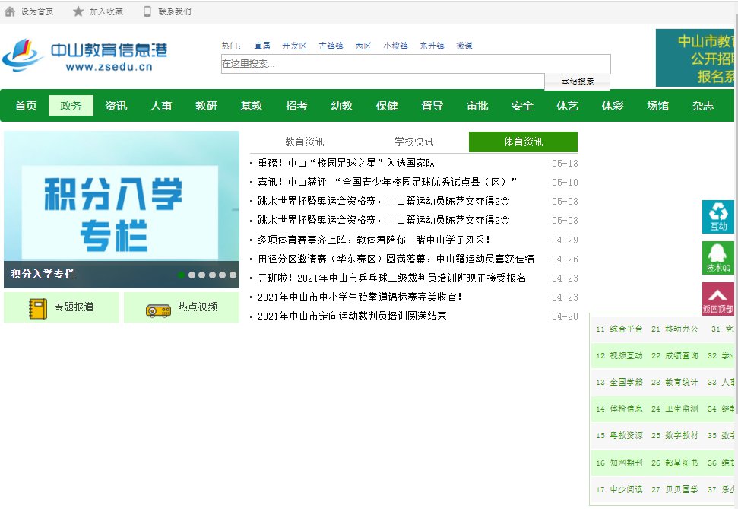Screen dimensions: 738x509
Task: Switch to the 教育资讯 tab
Action: click(305, 142)
